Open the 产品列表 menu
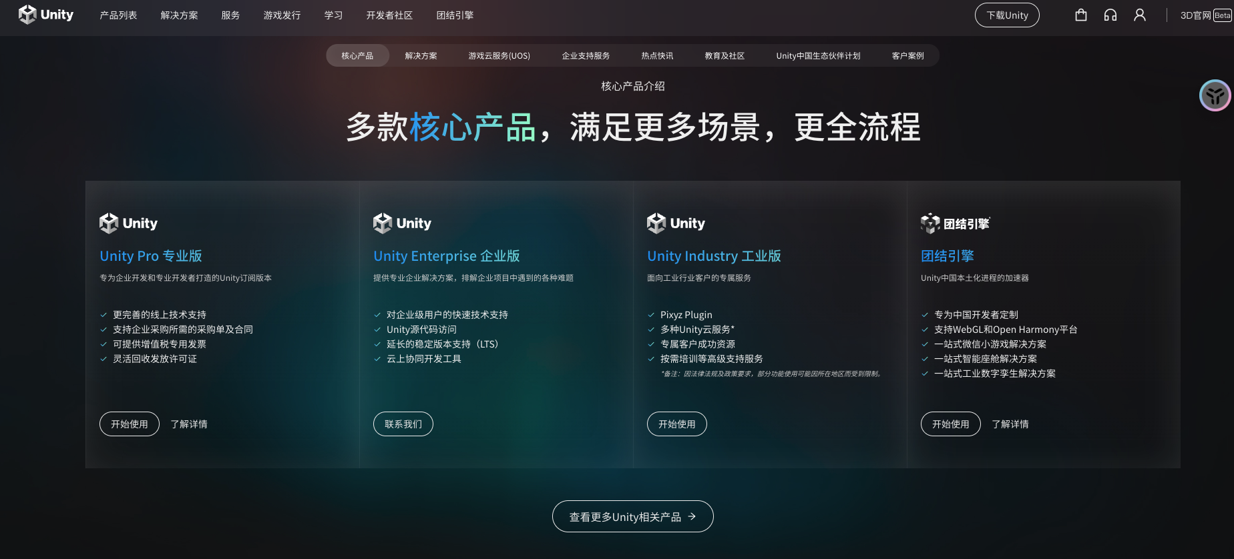 click(x=118, y=15)
